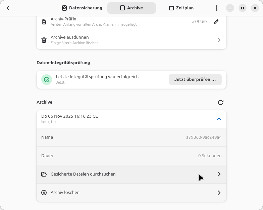Click the circled X icon for Archiv löschen
263x210 pixels.
click(x=44, y=193)
